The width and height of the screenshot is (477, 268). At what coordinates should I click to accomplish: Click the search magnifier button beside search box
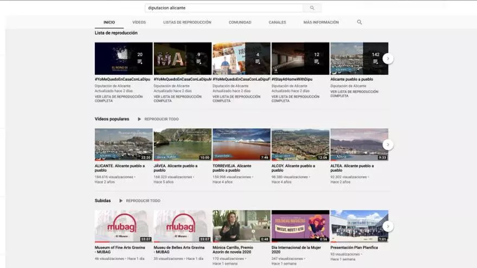point(312,8)
